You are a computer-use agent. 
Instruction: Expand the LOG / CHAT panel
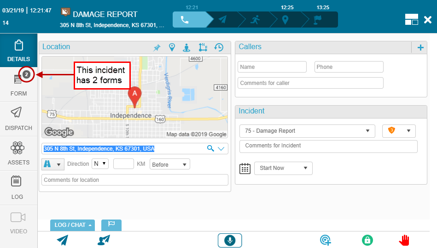[x=72, y=225]
